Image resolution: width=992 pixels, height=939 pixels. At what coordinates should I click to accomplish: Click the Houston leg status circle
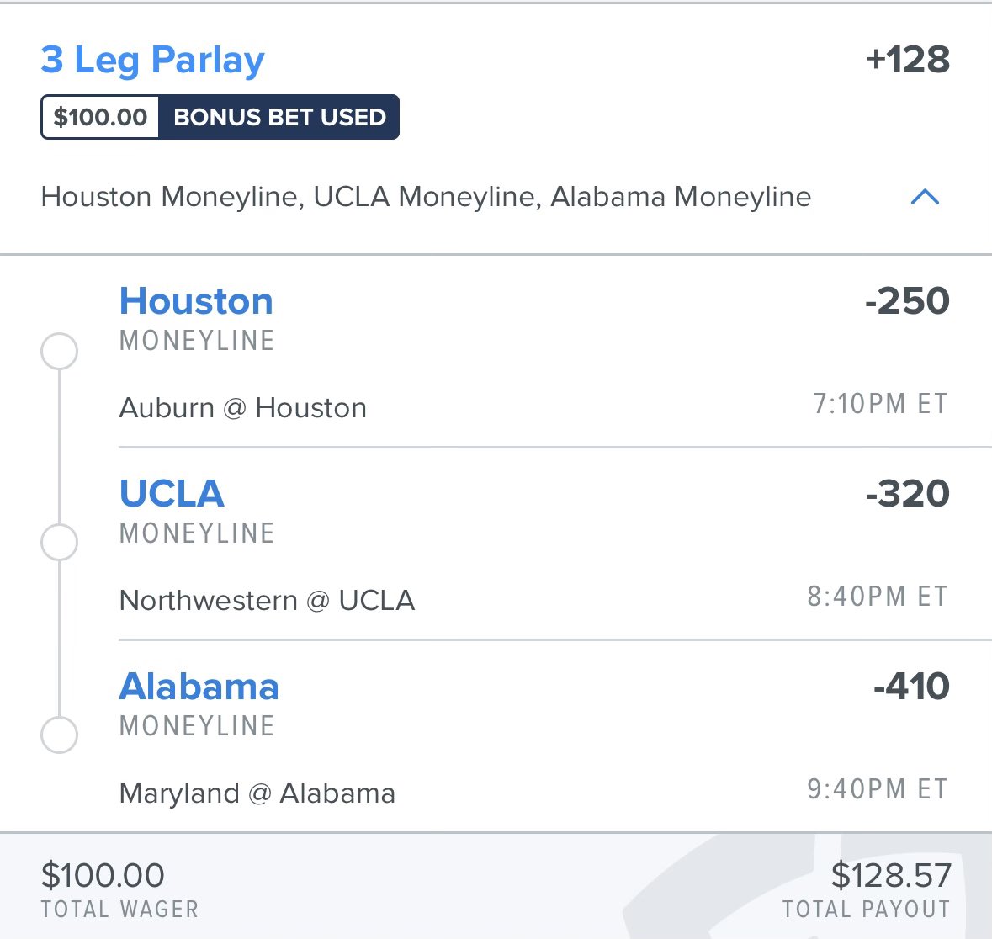click(60, 351)
